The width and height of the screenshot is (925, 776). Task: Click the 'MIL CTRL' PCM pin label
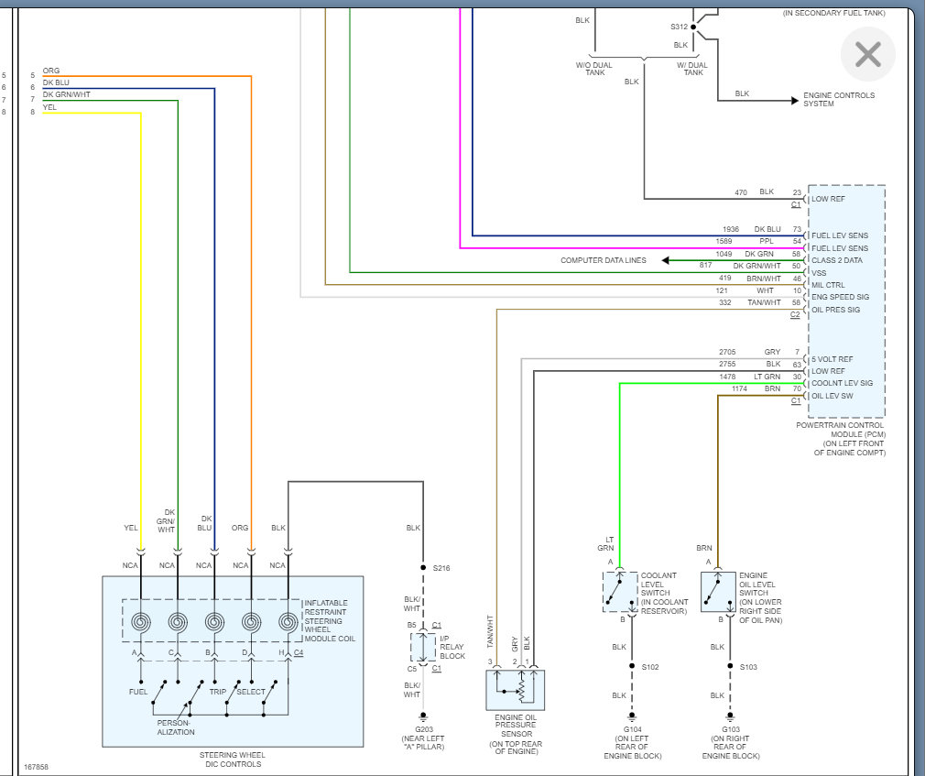pyautogui.click(x=828, y=285)
